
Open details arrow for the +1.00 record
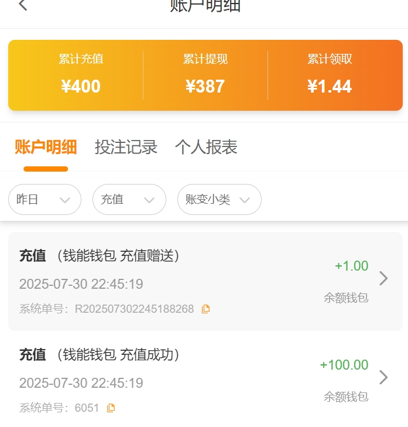(383, 278)
